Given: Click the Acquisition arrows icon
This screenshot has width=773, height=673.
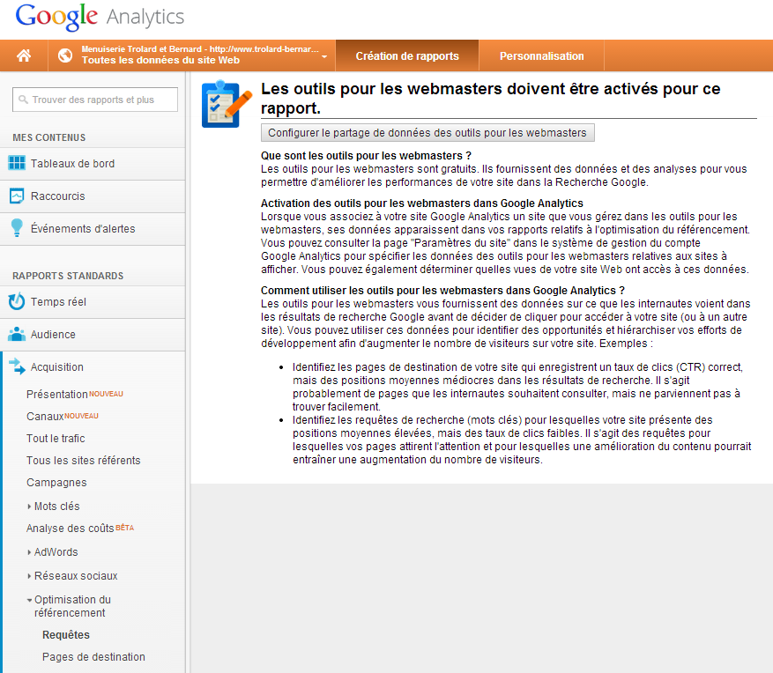Looking at the screenshot, I should (x=17, y=366).
